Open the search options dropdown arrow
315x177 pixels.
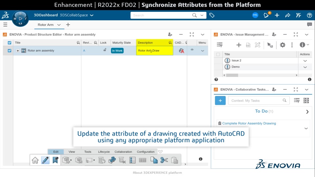pos(202,15)
